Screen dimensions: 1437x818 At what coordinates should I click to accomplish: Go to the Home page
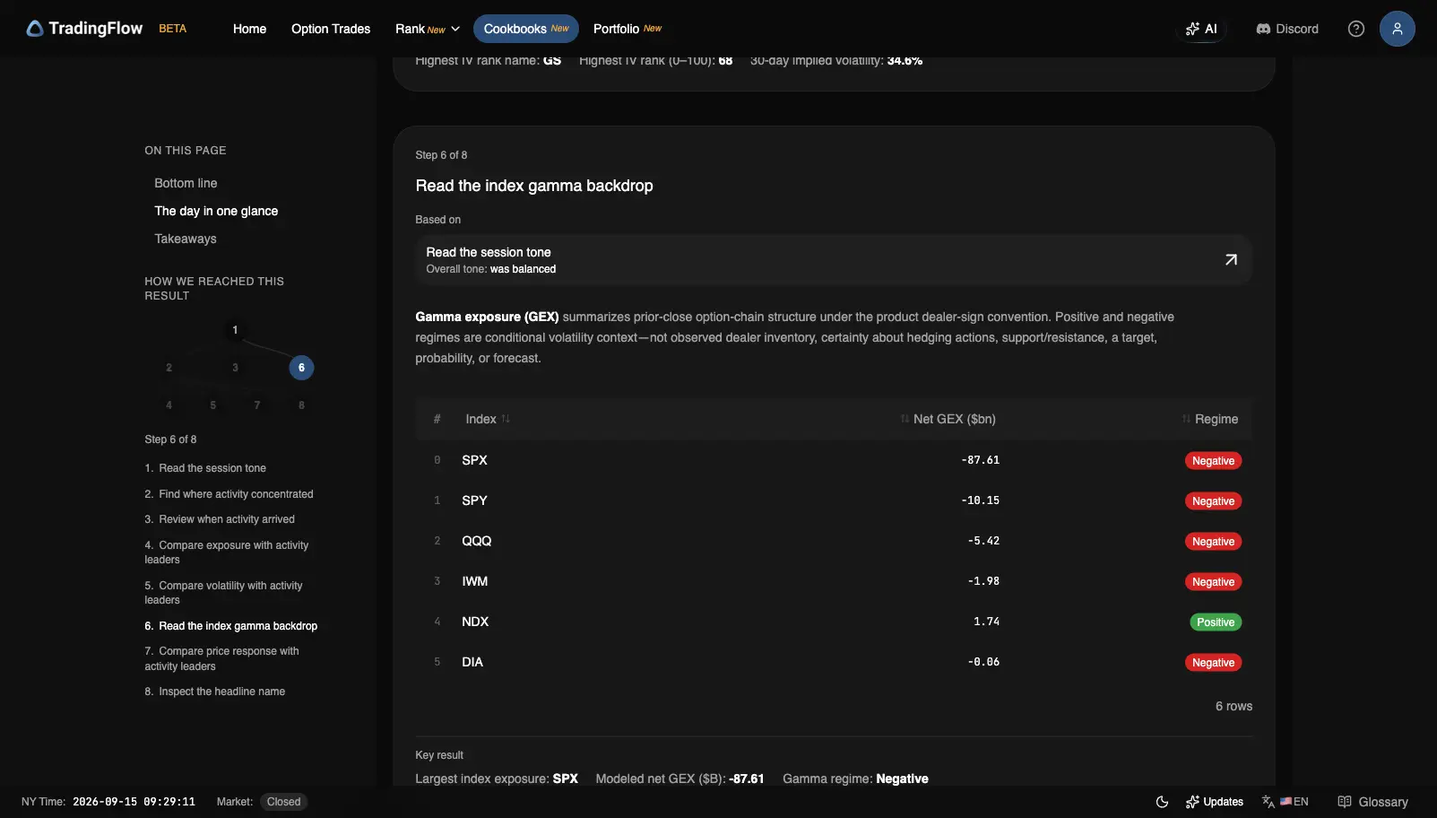(x=249, y=29)
